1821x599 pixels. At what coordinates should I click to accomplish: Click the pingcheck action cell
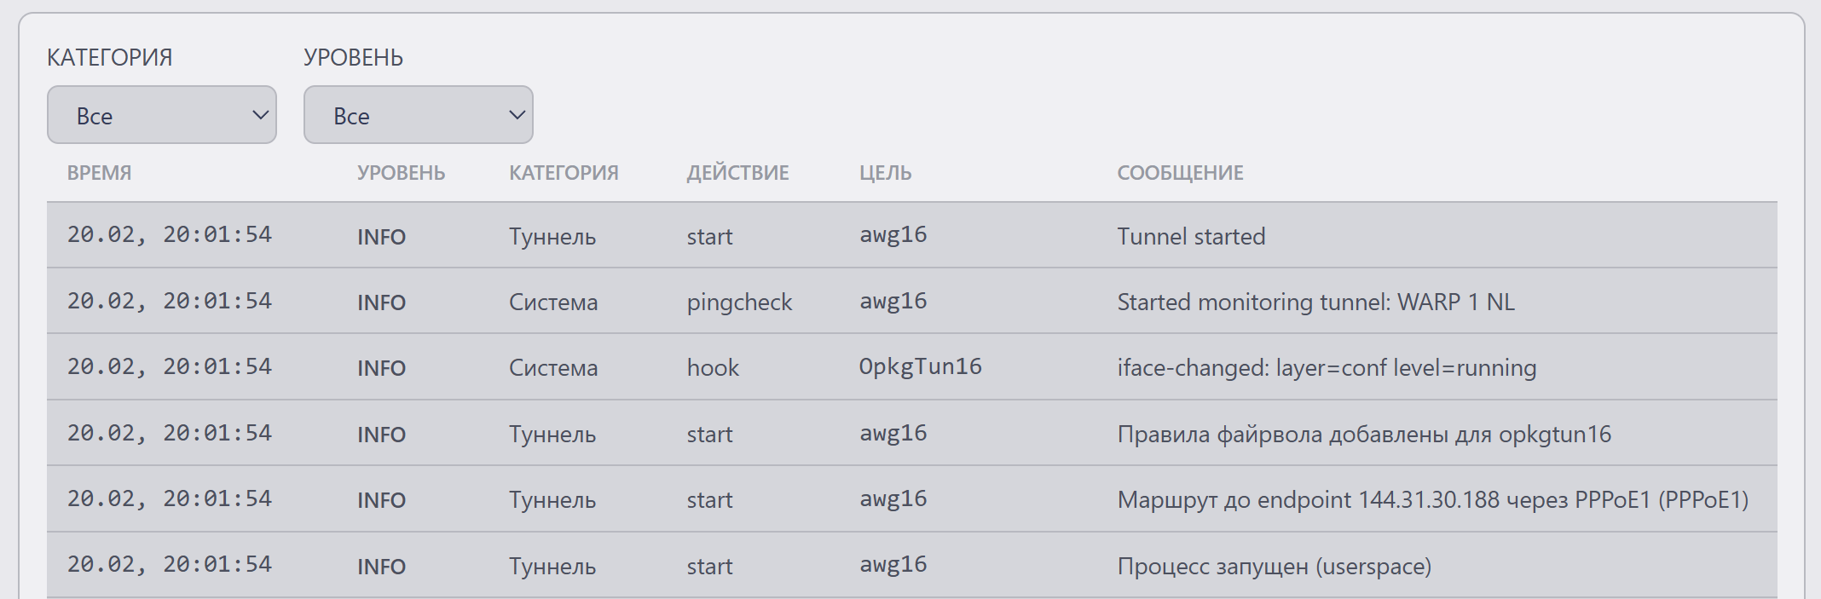point(739,302)
